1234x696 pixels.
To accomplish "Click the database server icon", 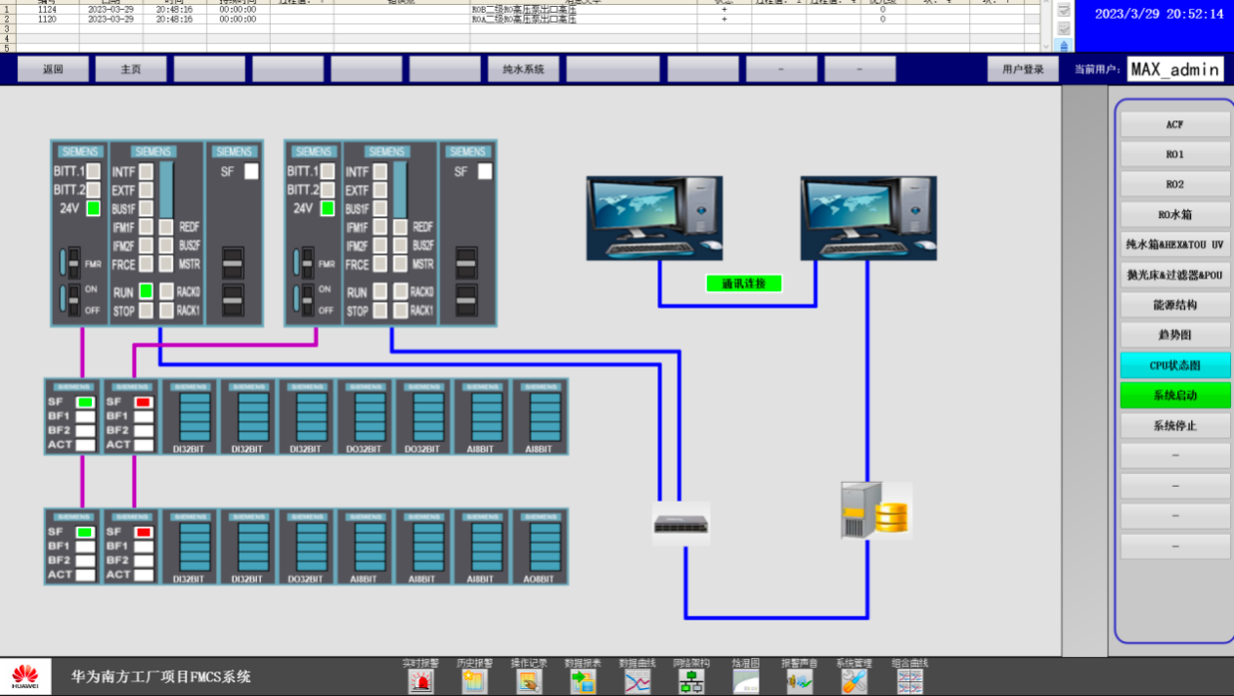I will coord(875,510).
